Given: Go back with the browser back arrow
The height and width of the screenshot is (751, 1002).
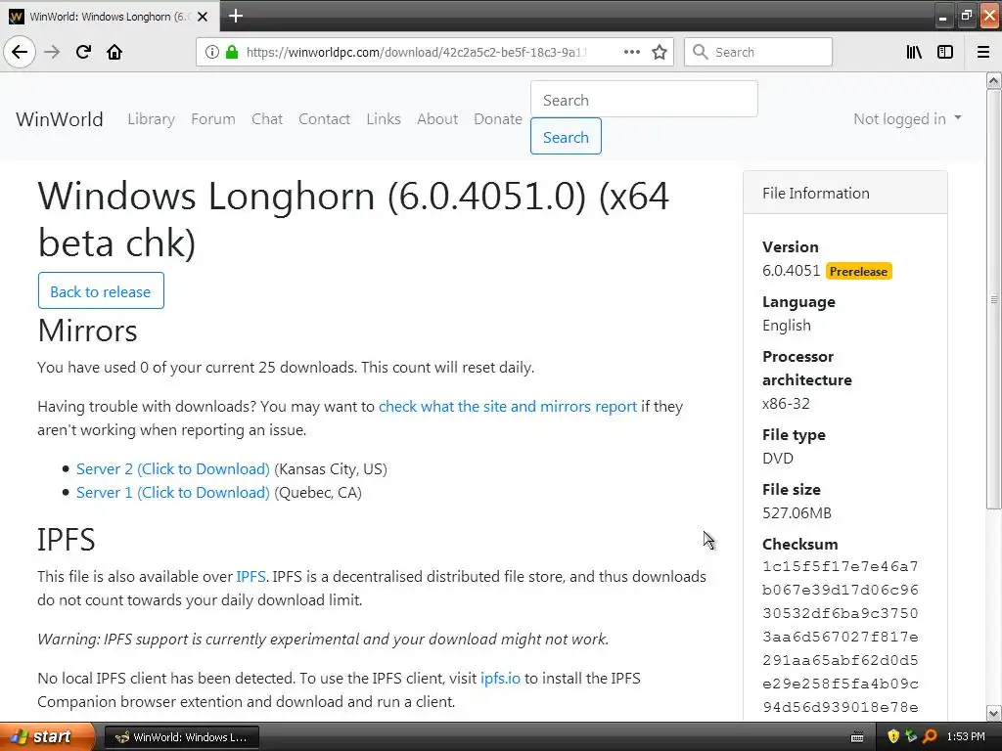Looking at the screenshot, I should (x=20, y=52).
